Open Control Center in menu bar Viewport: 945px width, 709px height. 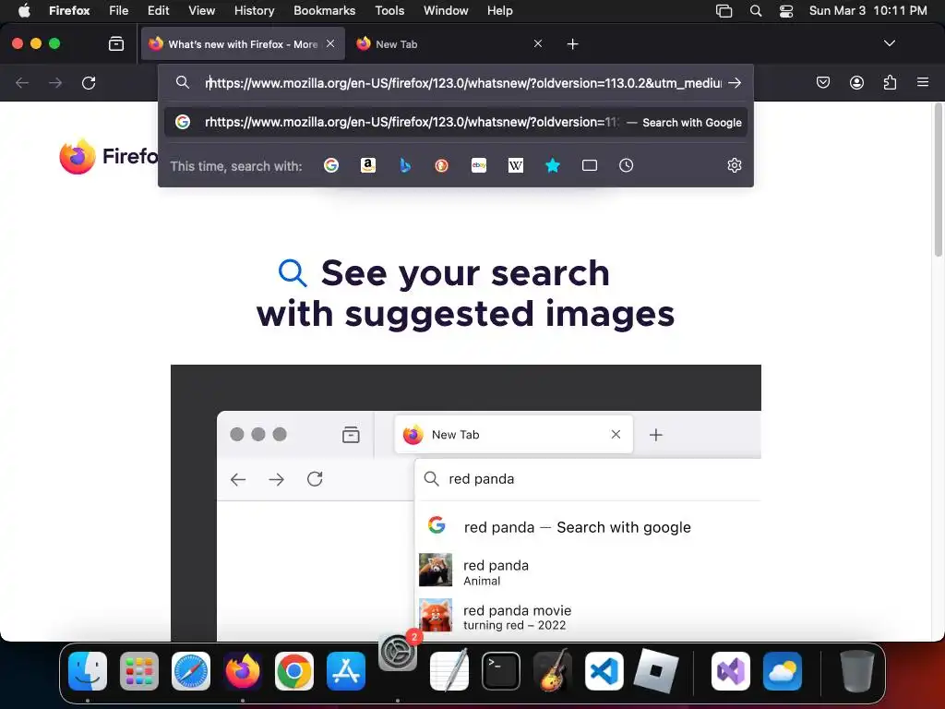786,10
